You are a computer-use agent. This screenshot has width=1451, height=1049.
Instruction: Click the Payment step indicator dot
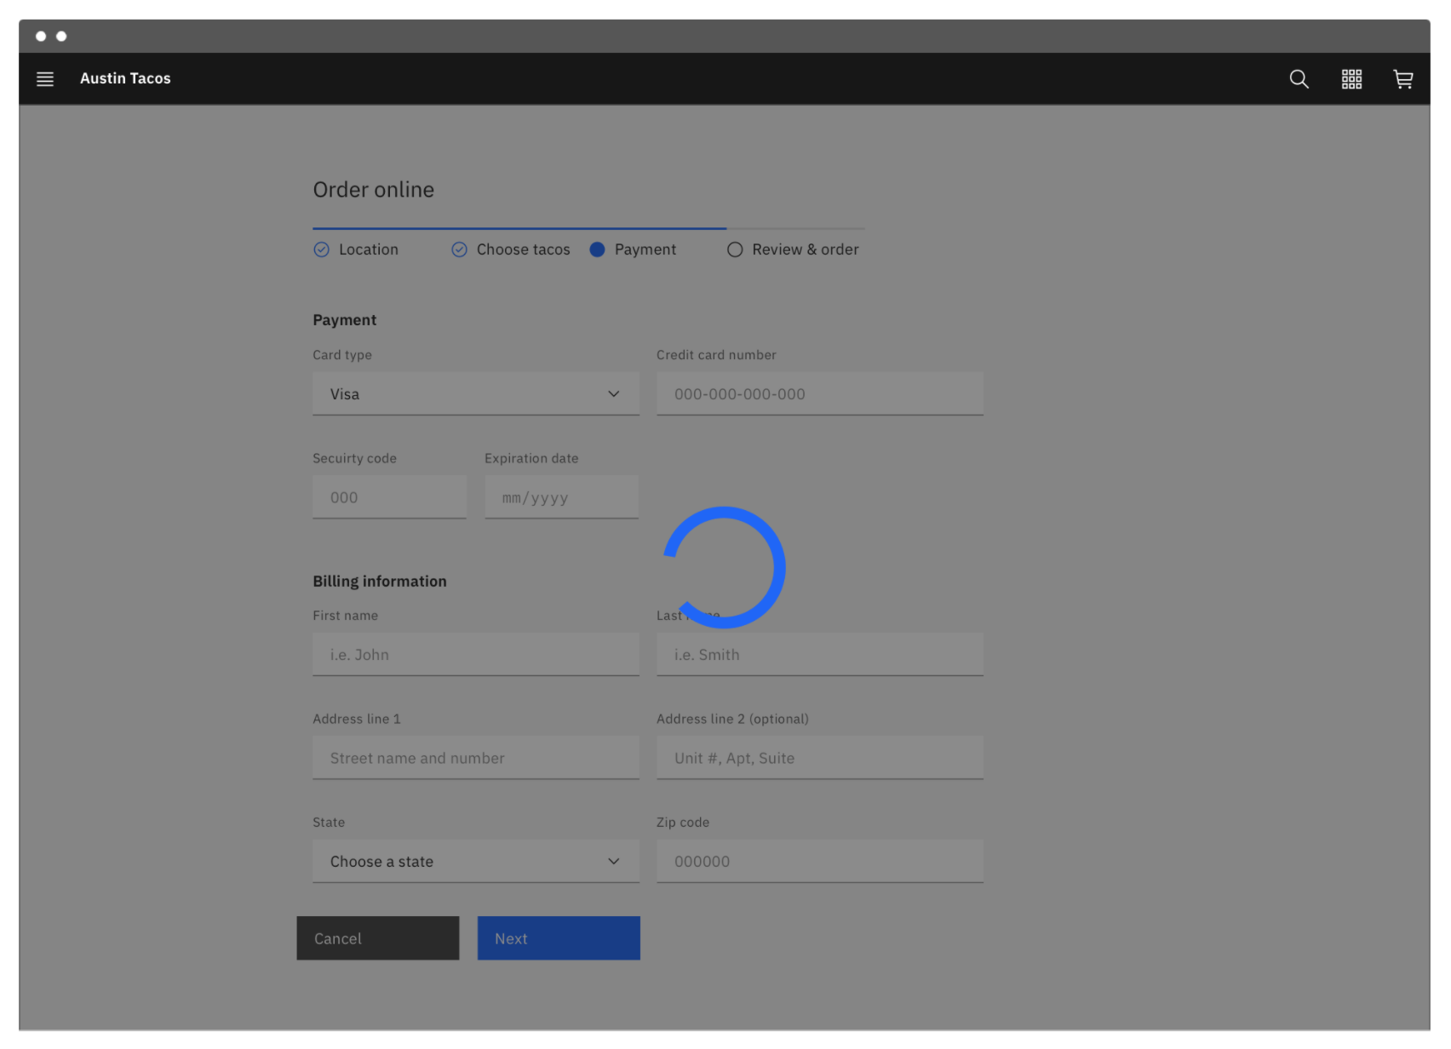tap(597, 249)
